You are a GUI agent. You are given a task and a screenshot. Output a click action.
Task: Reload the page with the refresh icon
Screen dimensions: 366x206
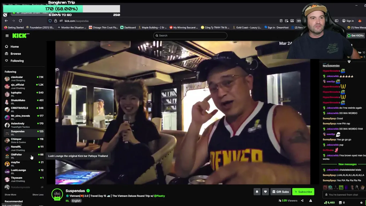click(x=20, y=21)
